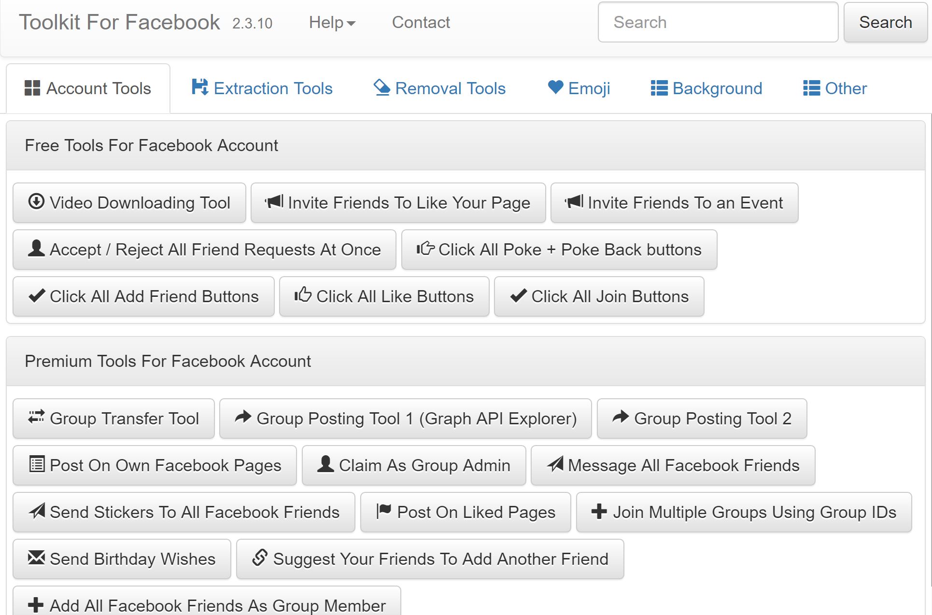Click the 'Premium Tools For Facebook Account' heading
Image resolution: width=932 pixels, height=615 pixels.
click(168, 361)
